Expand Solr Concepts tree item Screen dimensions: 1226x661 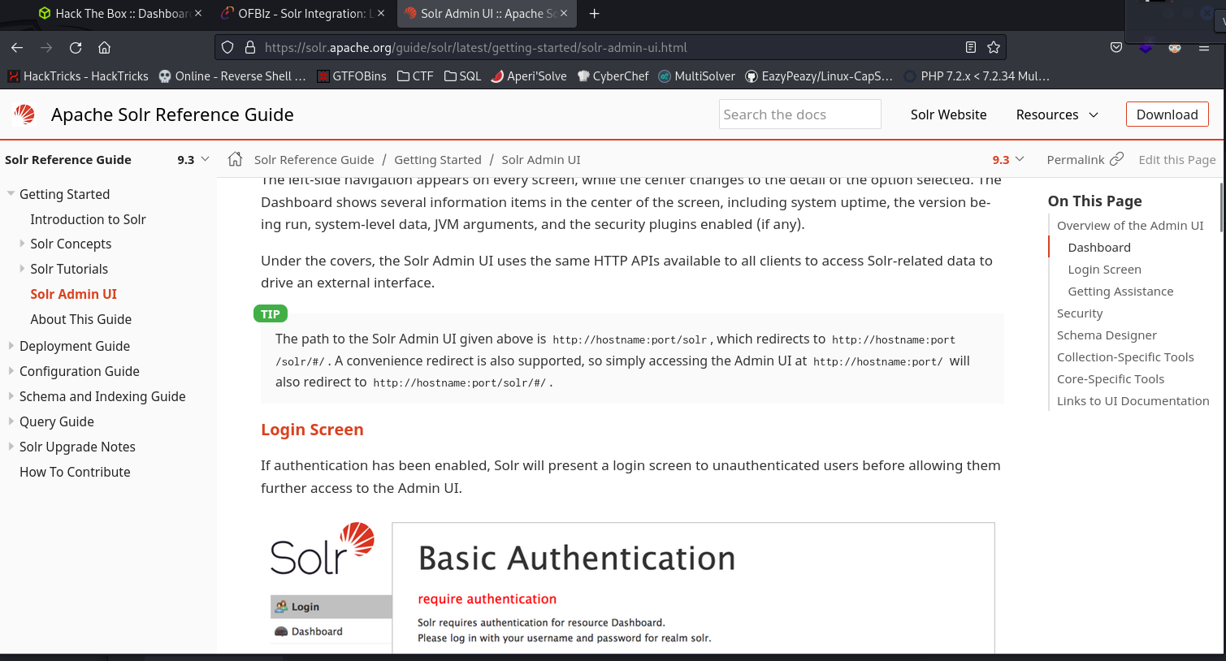22,244
